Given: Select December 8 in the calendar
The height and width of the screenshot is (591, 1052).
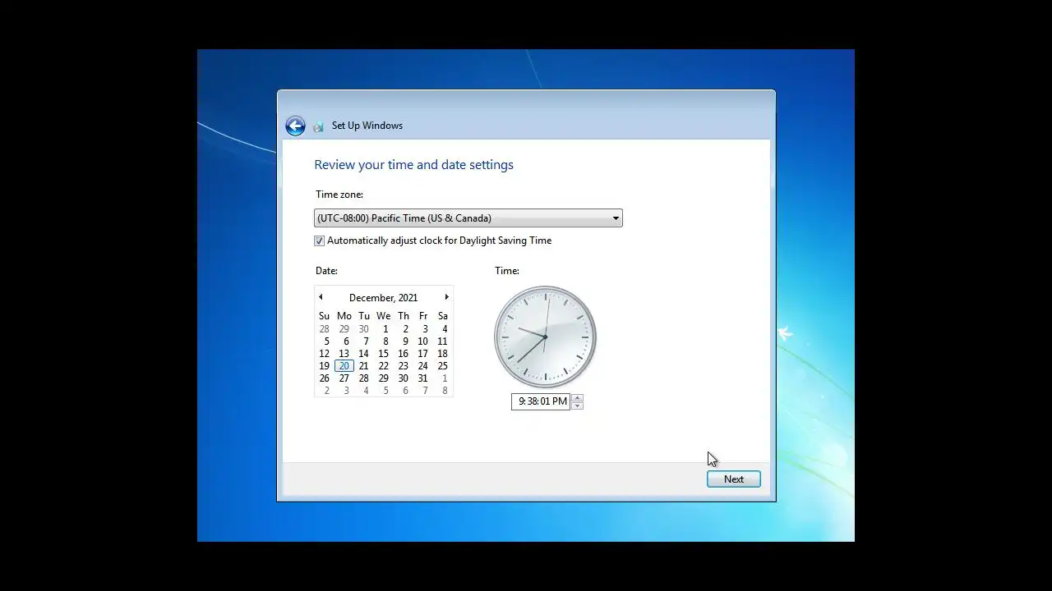Looking at the screenshot, I should click(385, 341).
